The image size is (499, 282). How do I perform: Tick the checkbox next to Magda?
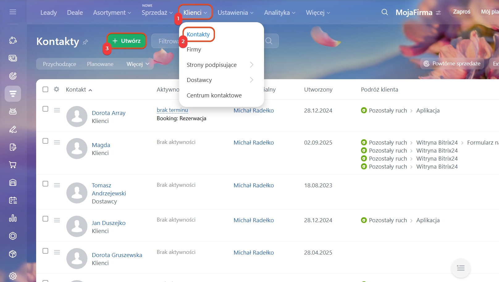[45, 141]
